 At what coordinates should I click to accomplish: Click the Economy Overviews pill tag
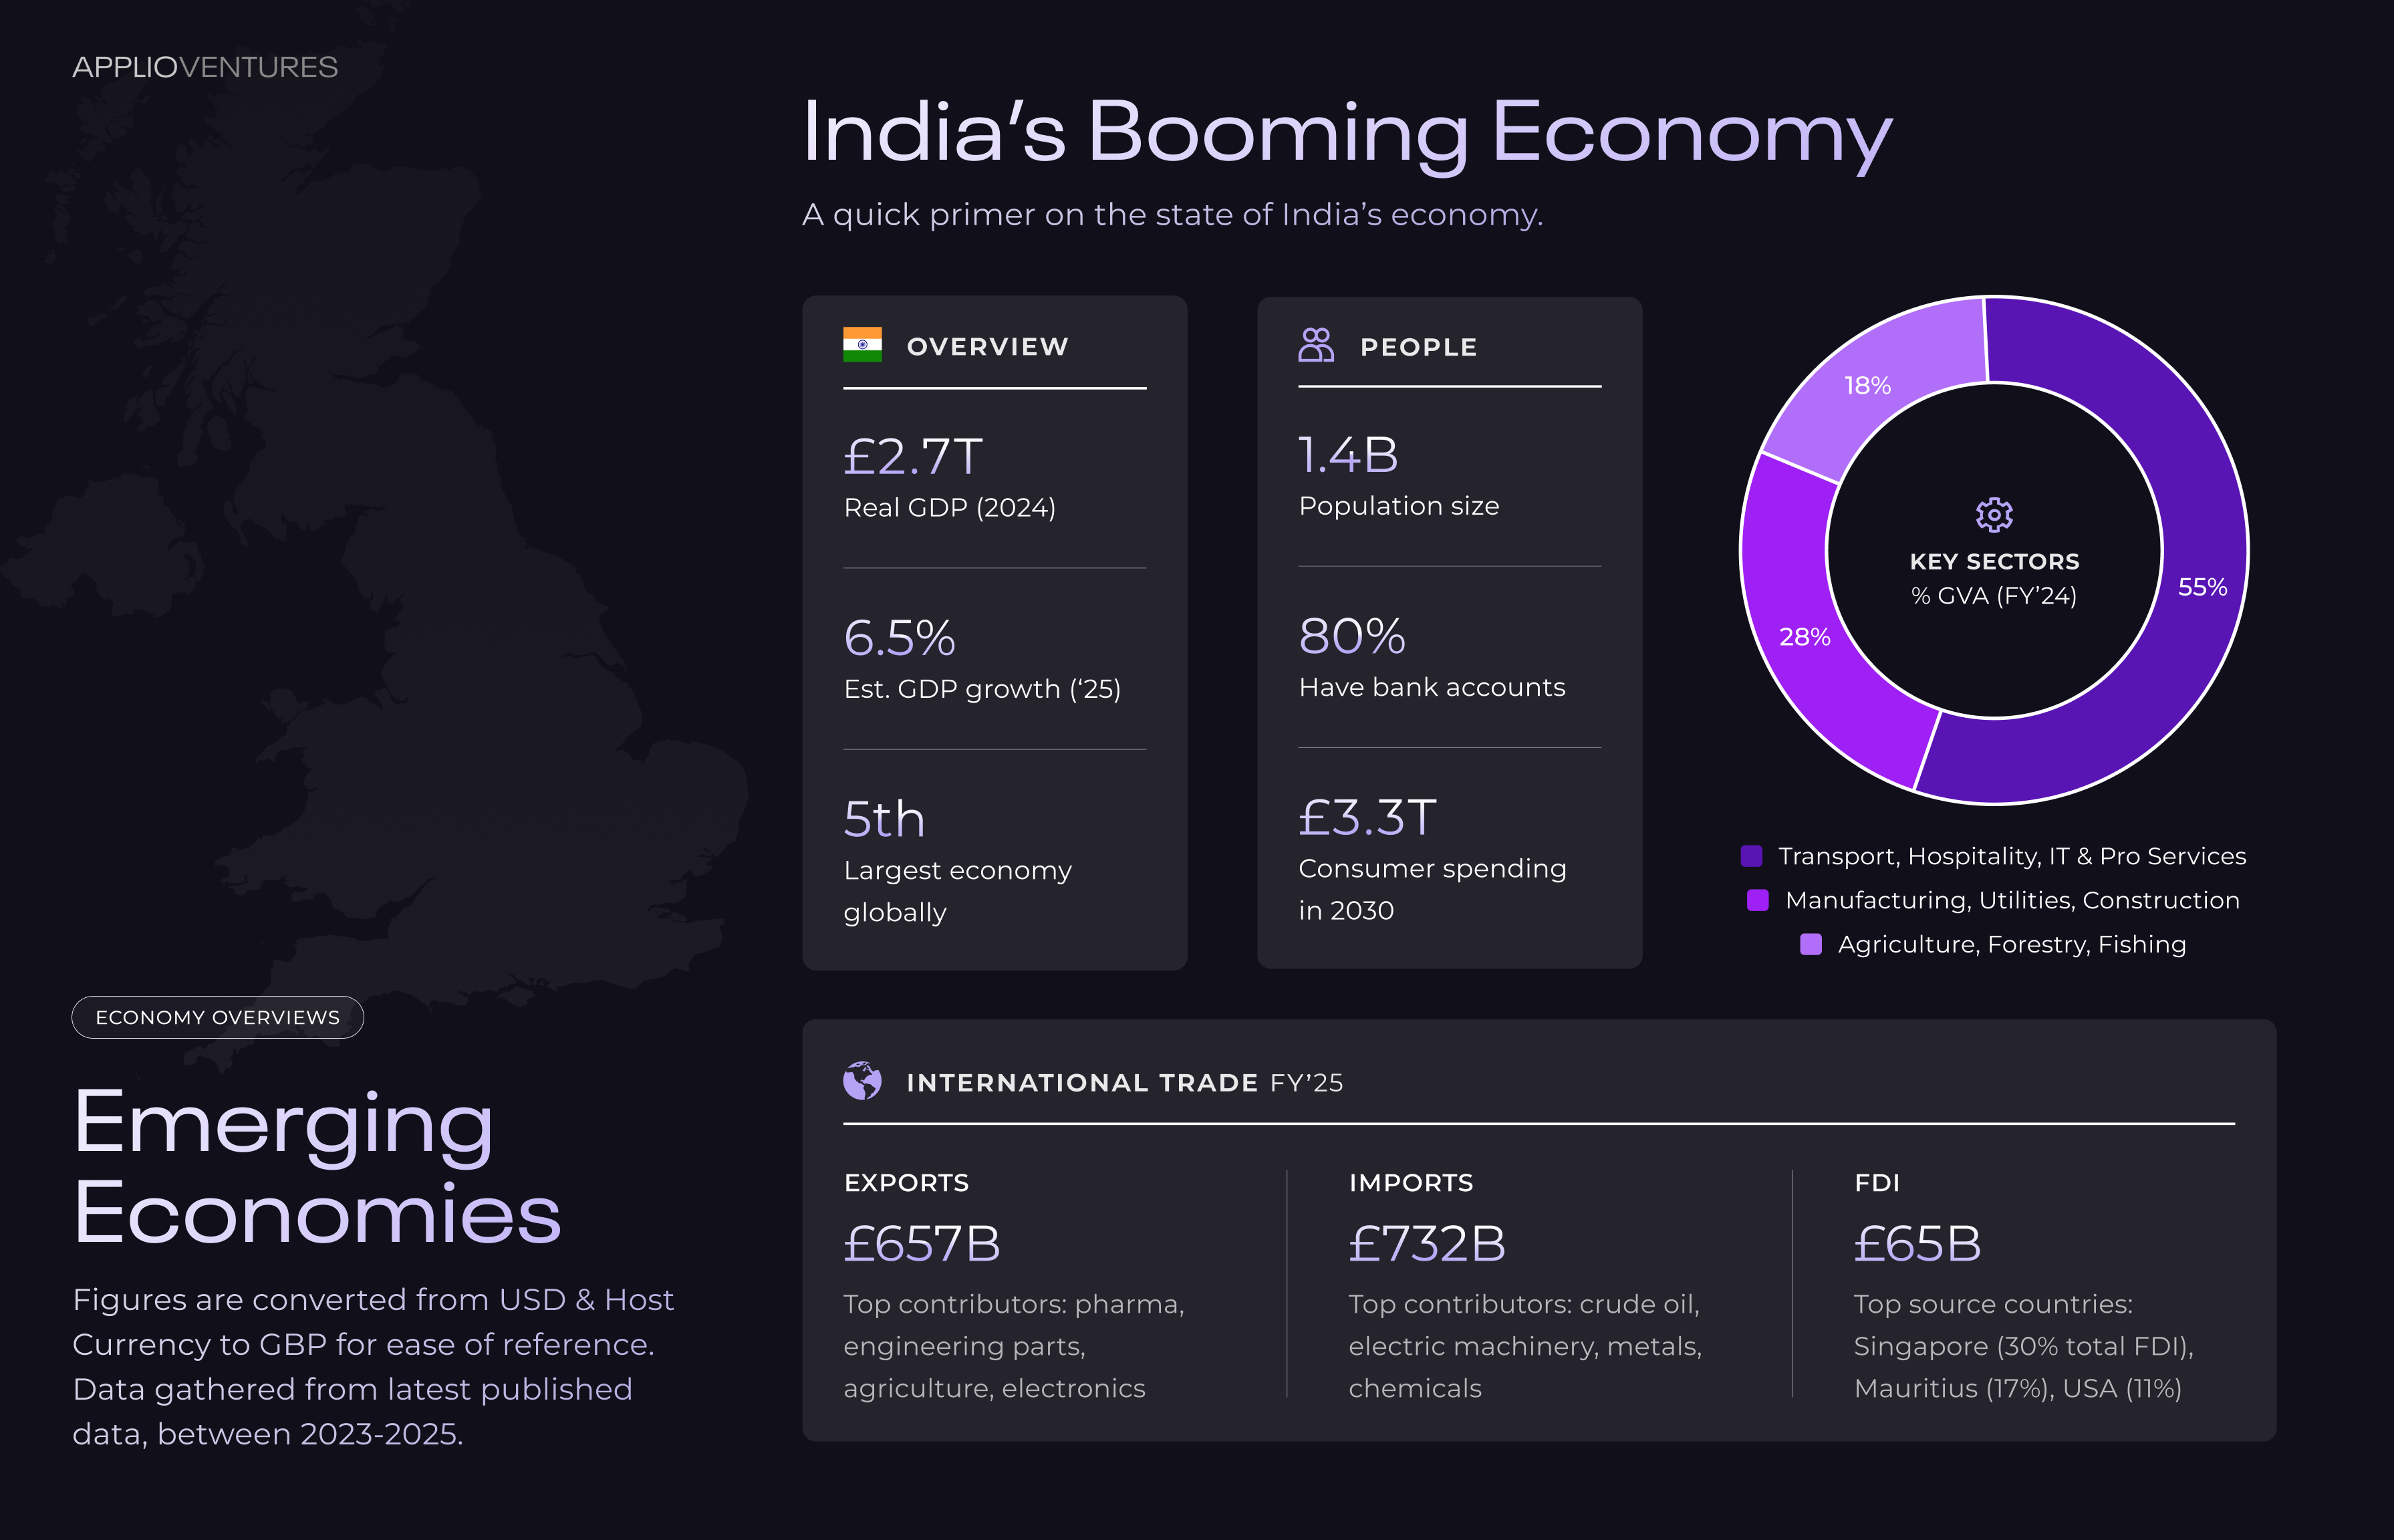217,1017
